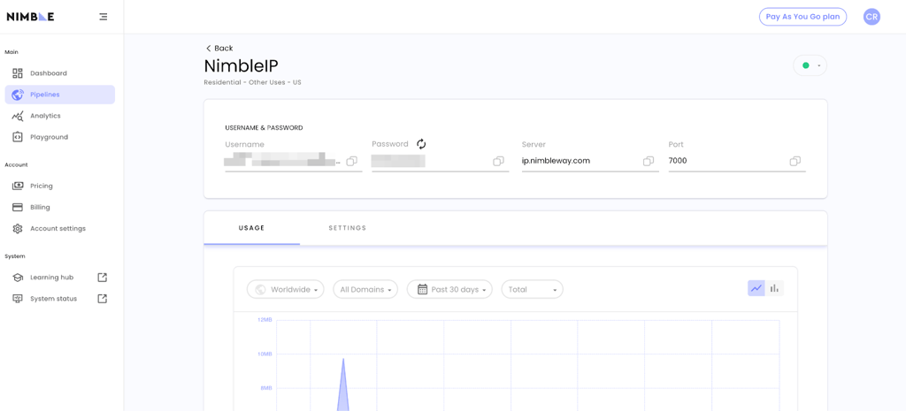The height and width of the screenshot is (411, 906).
Task: Click the usage spike on chart
Action: pos(343,384)
